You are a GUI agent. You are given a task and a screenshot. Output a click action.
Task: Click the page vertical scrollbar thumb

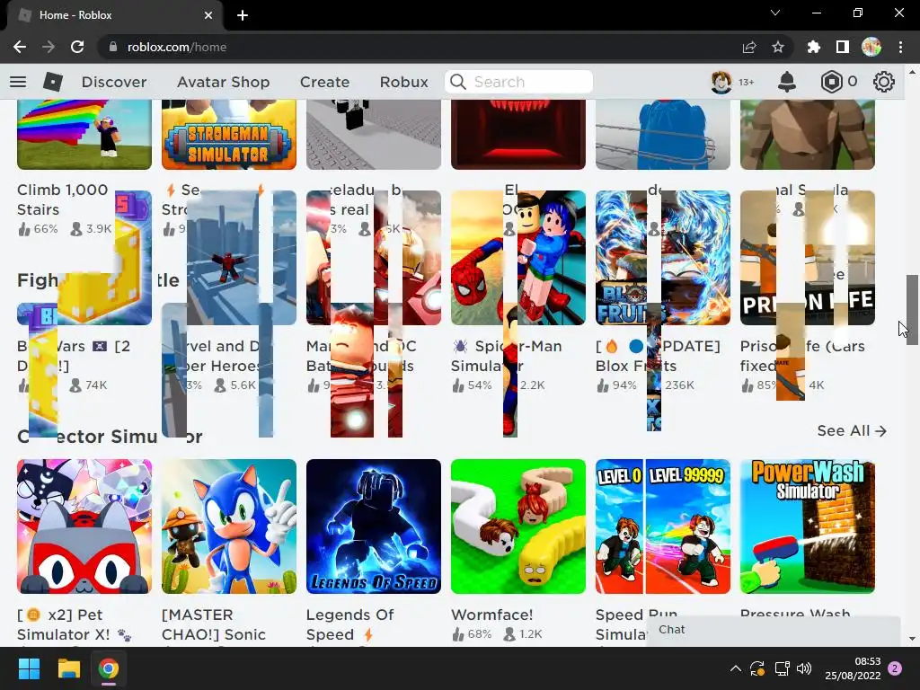click(912, 309)
